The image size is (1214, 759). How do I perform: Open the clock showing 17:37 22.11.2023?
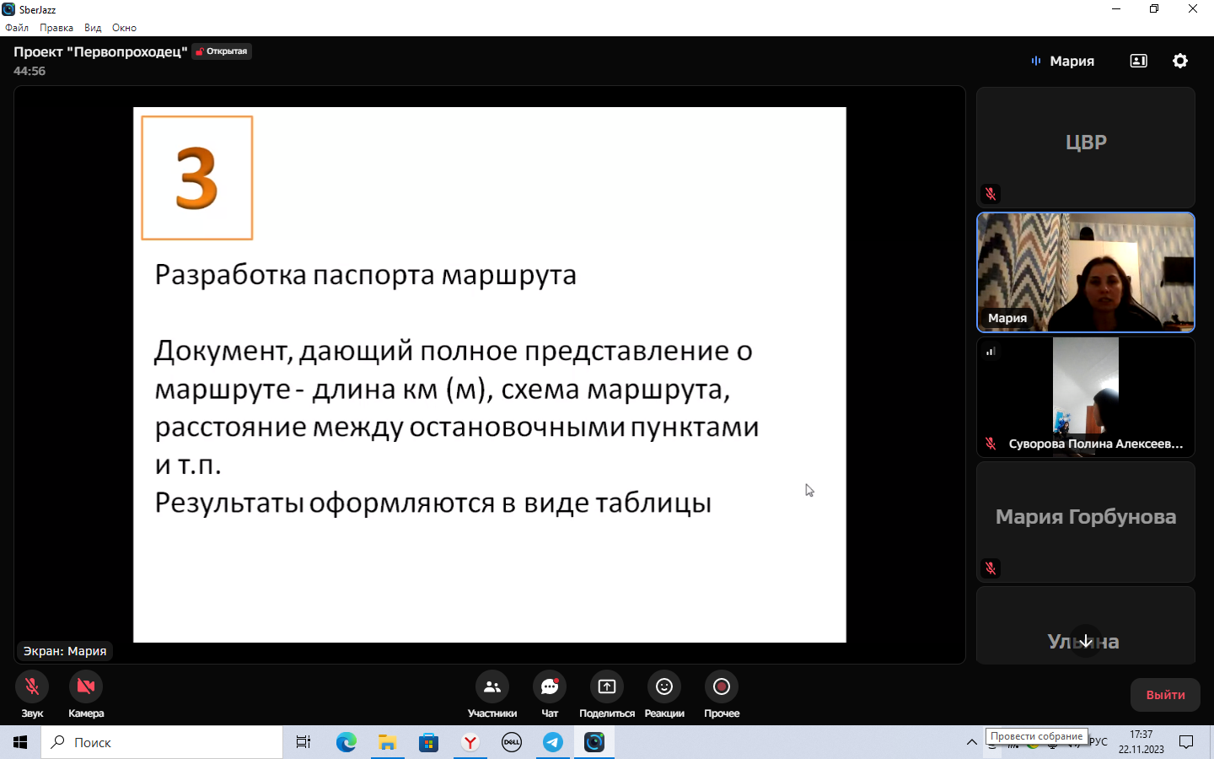(x=1141, y=742)
